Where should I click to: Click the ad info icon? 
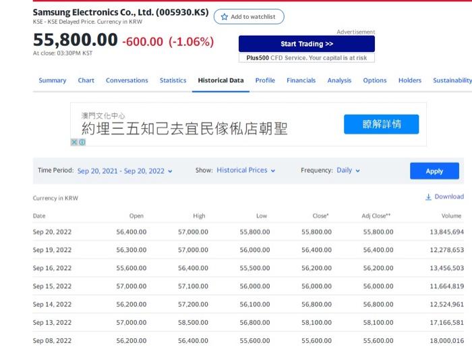pyautogui.click(x=82, y=142)
